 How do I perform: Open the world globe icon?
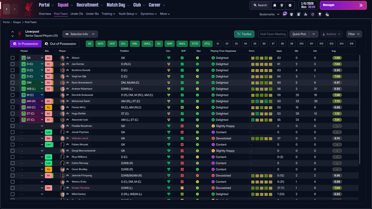[x=282, y=5]
